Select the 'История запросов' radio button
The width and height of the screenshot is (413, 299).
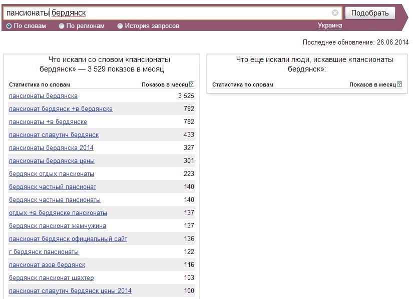pos(120,26)
